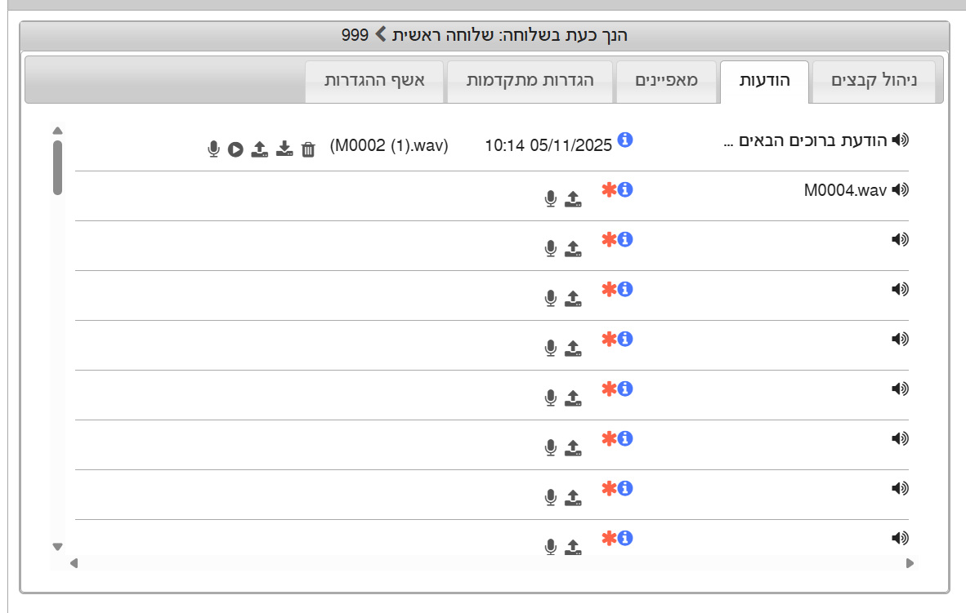Click the red asterisk next to M0004.wav
The image size is (966, 613).
[x=608, y=189]
